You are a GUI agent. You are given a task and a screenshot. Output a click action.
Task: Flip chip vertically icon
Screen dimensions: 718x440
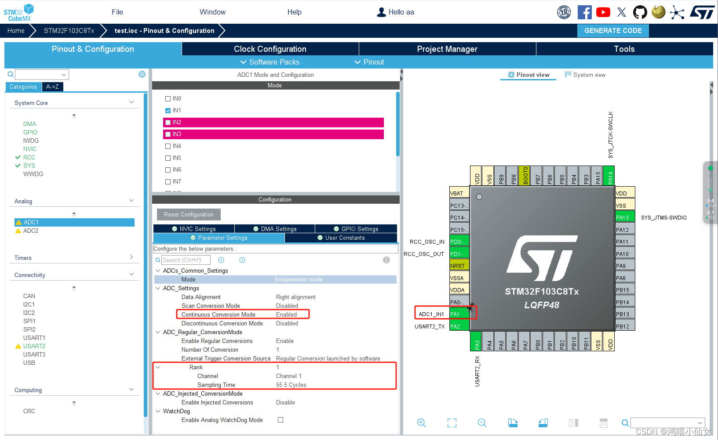(x=604, y=423)
